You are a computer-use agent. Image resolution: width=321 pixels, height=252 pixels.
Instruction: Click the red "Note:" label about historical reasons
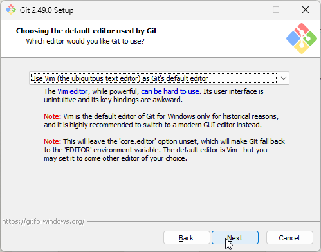(x=53, y=116)
